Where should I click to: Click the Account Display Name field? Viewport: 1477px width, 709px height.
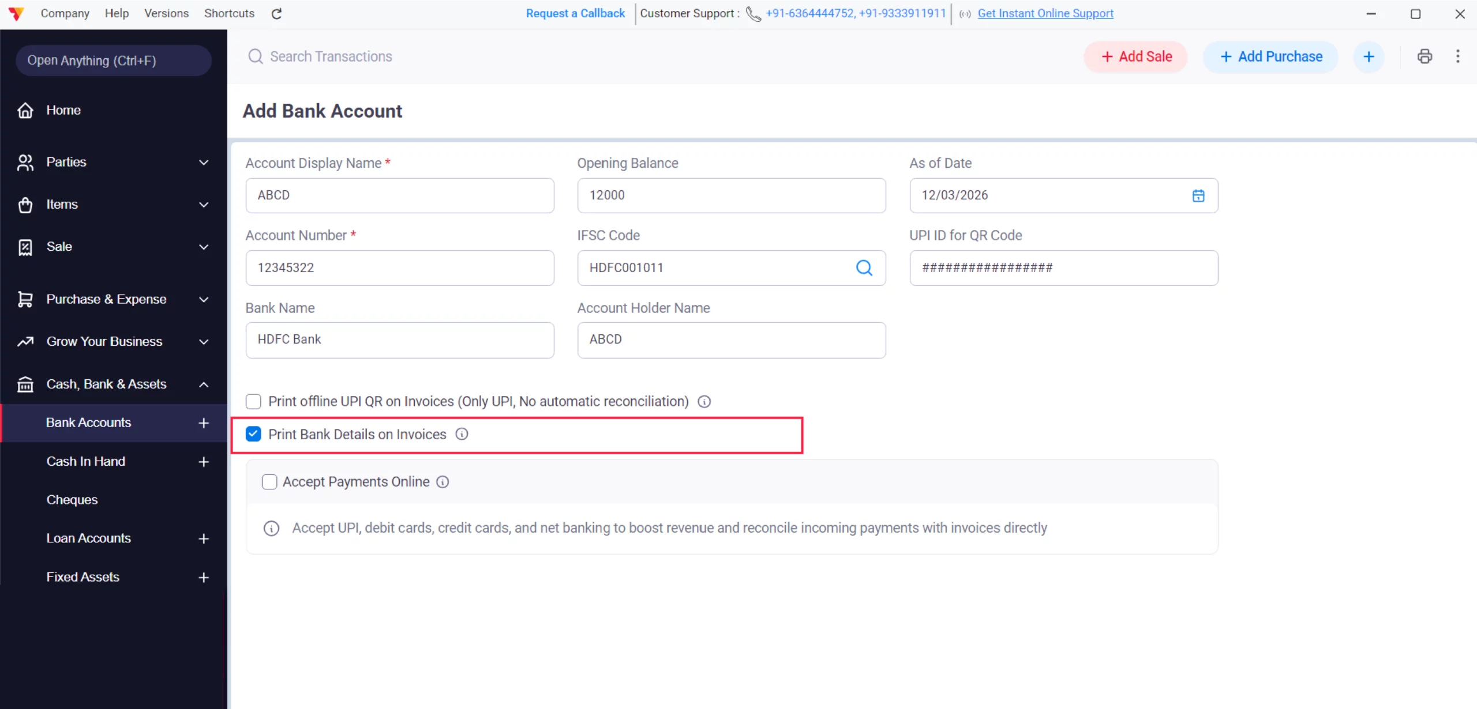tap(400, 195)
